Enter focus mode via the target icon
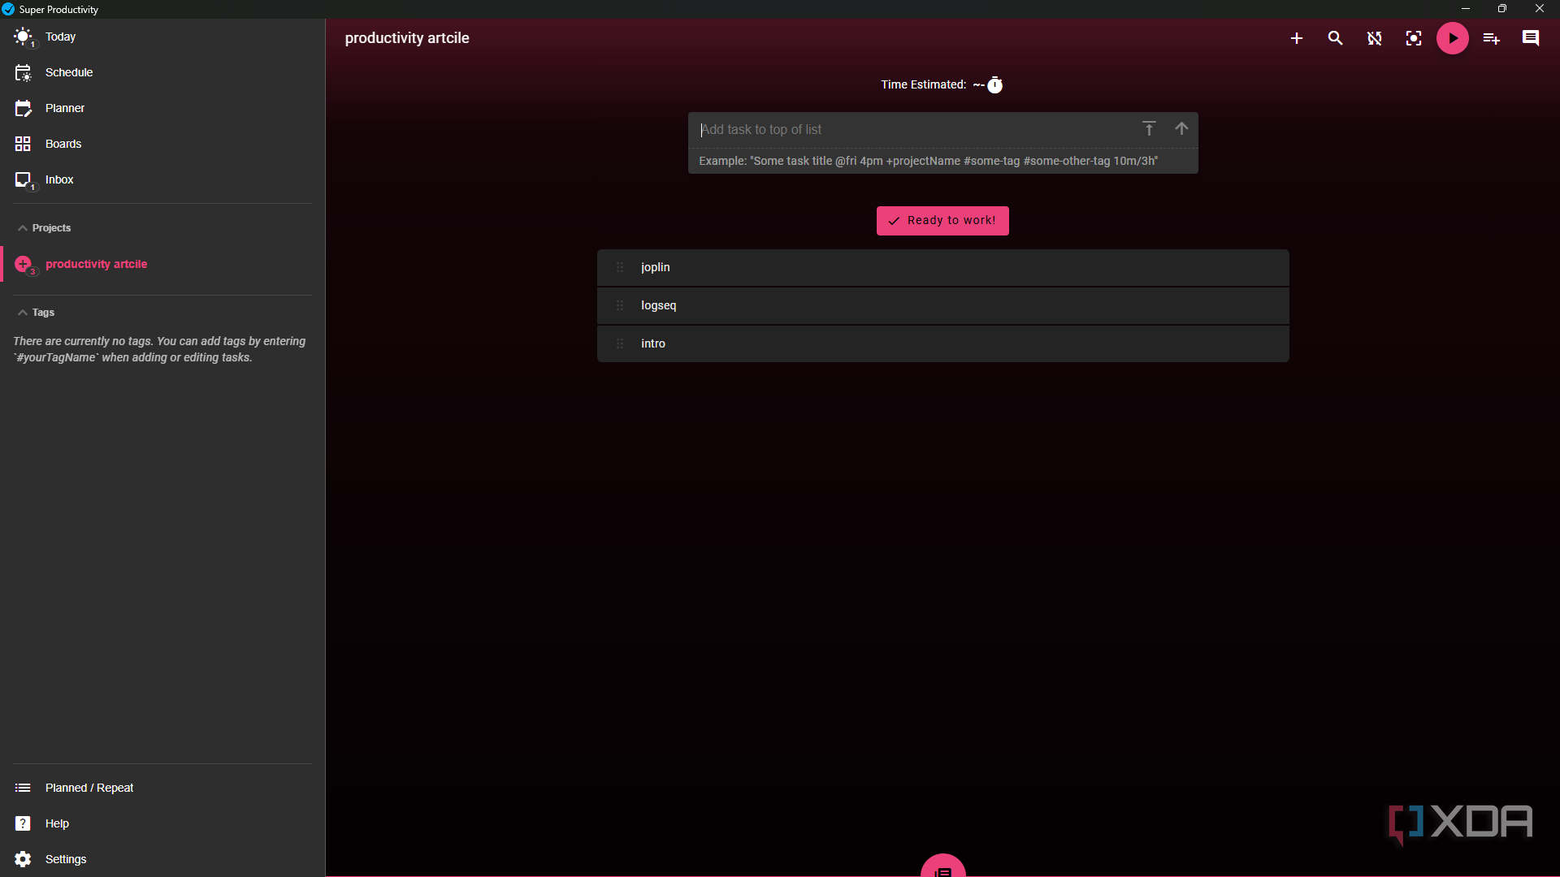1560x877 pixels. point(1414,38)
